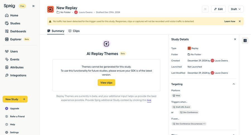Click the New Replay title
The width and height of the screenshot is (251, 135).
(67, 8)
